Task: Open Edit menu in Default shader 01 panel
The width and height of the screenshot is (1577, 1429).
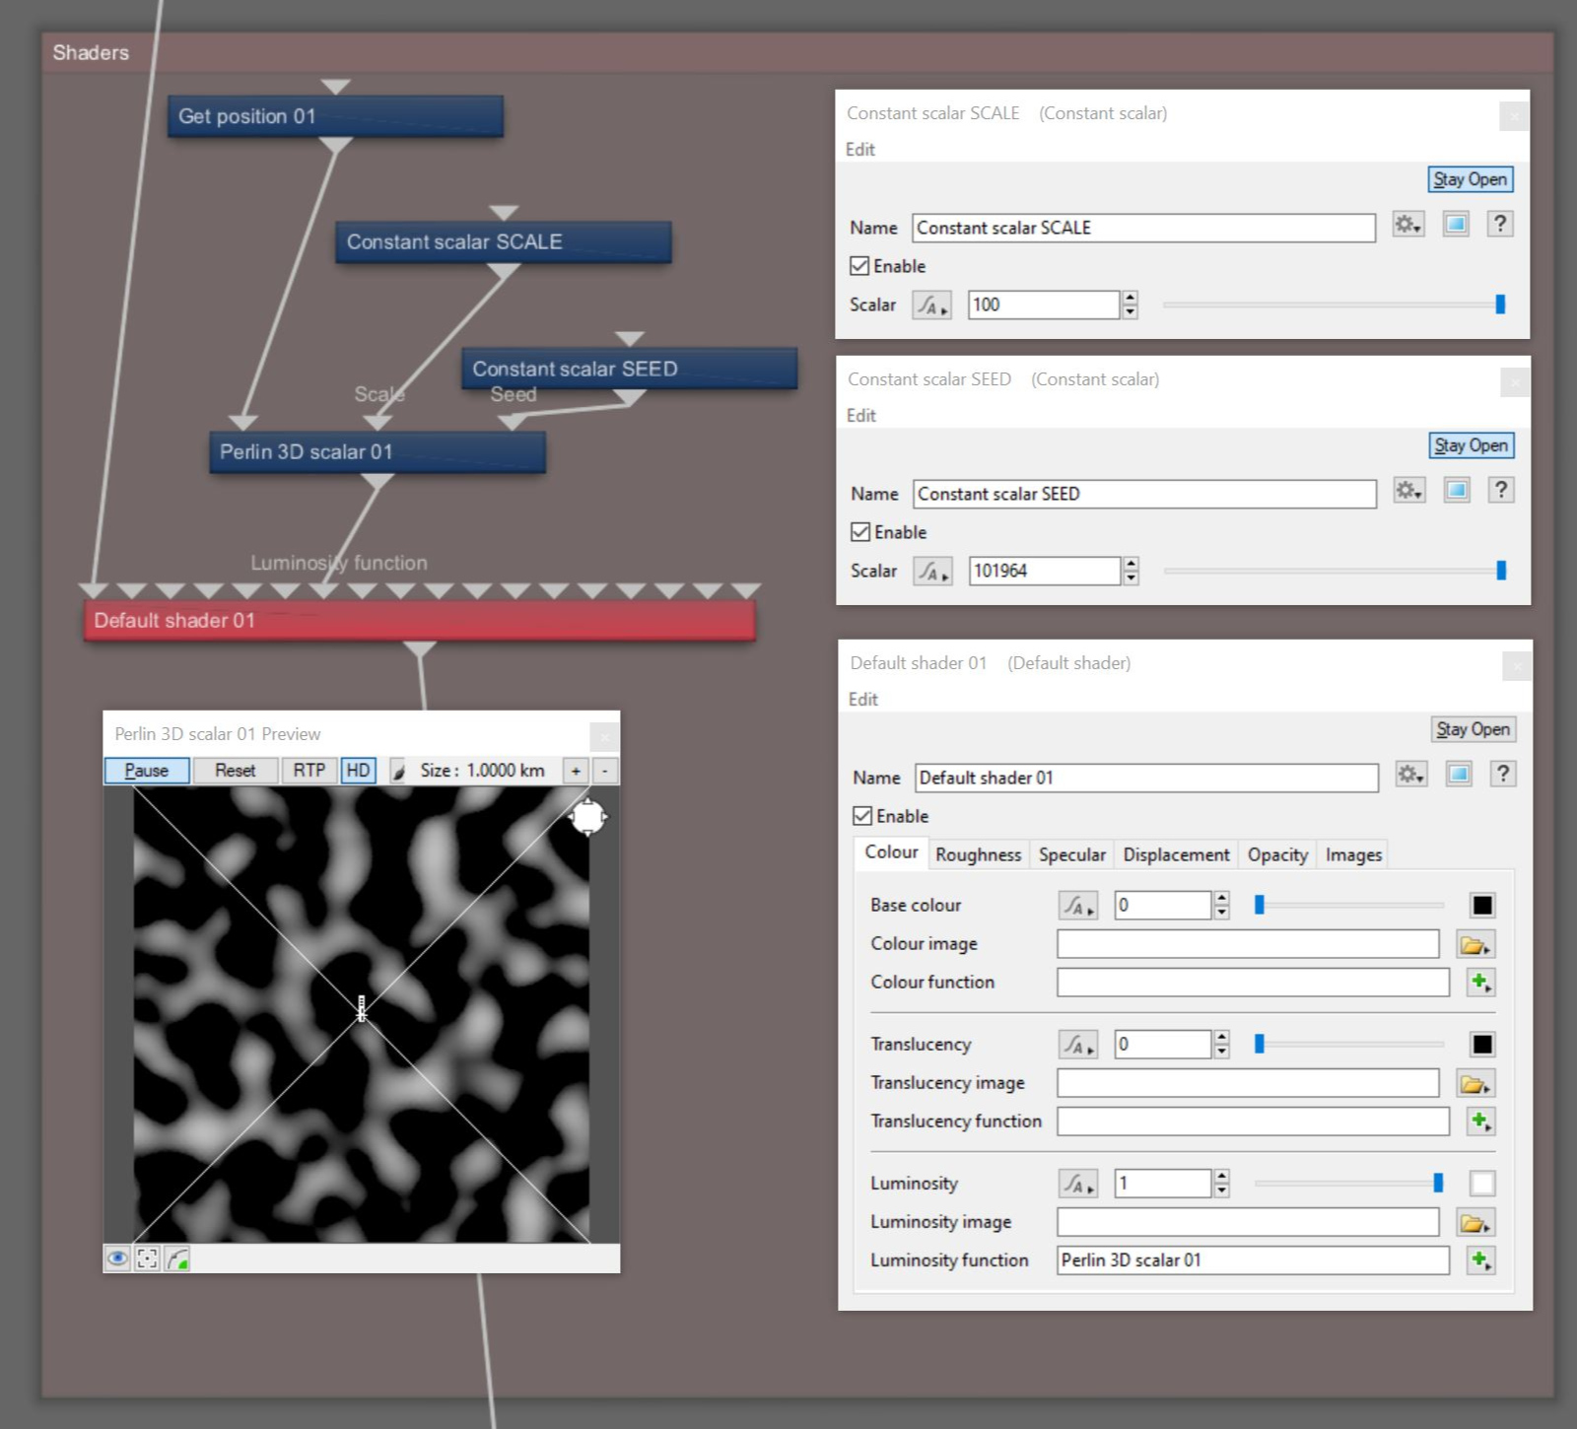Action: 862,699
